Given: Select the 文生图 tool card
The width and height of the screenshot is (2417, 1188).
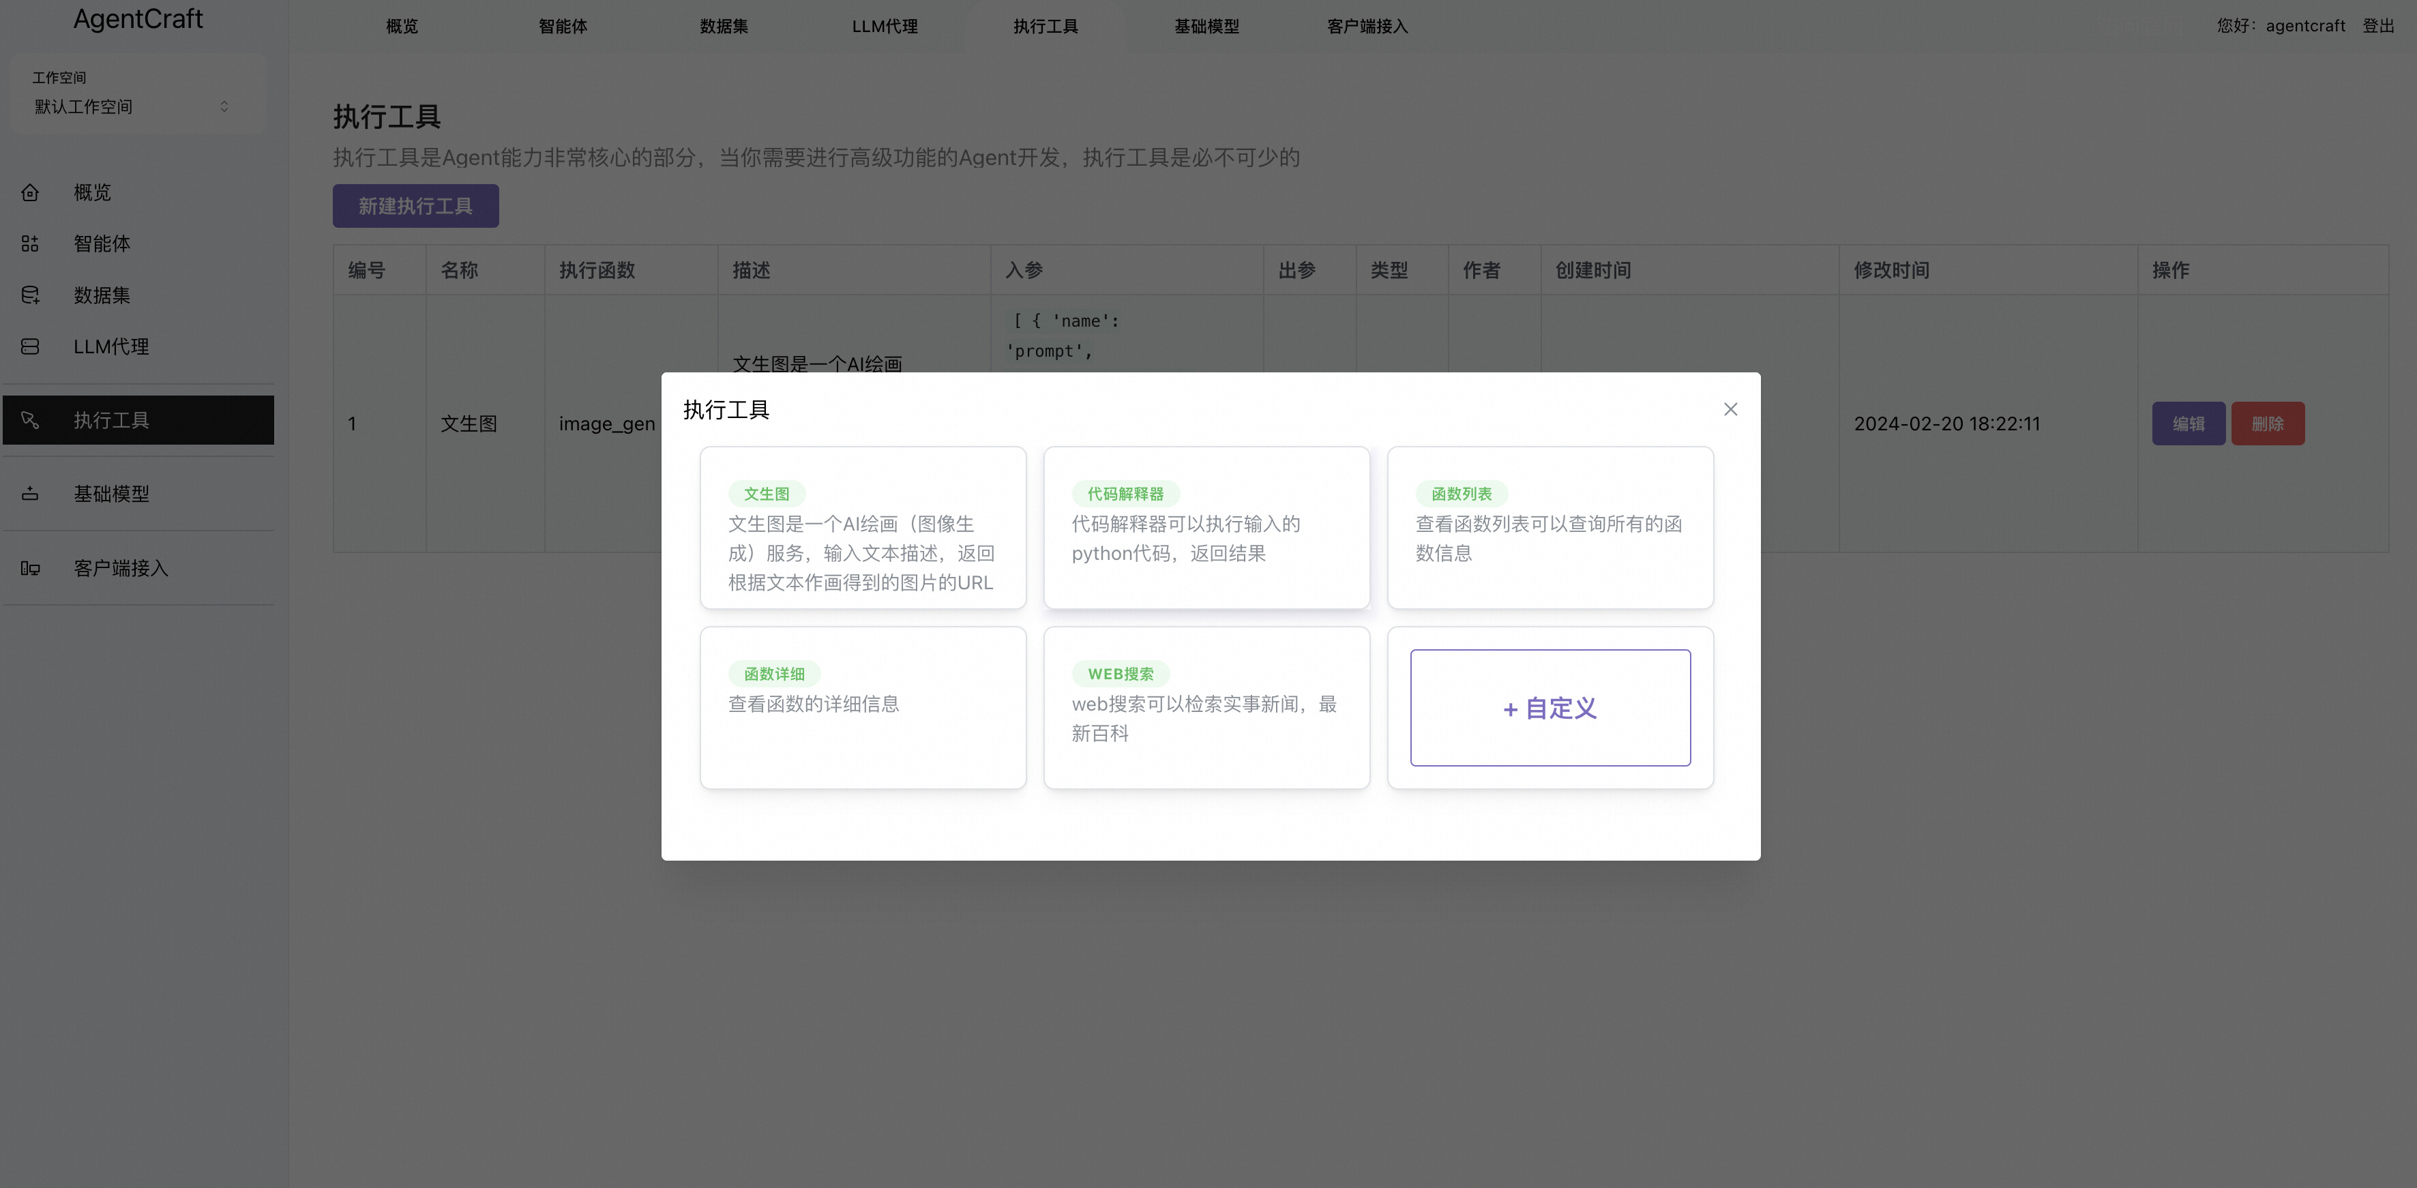Looking at the screenshot, I should click(862, 527).
